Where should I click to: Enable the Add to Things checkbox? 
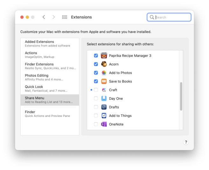(96, 116)
